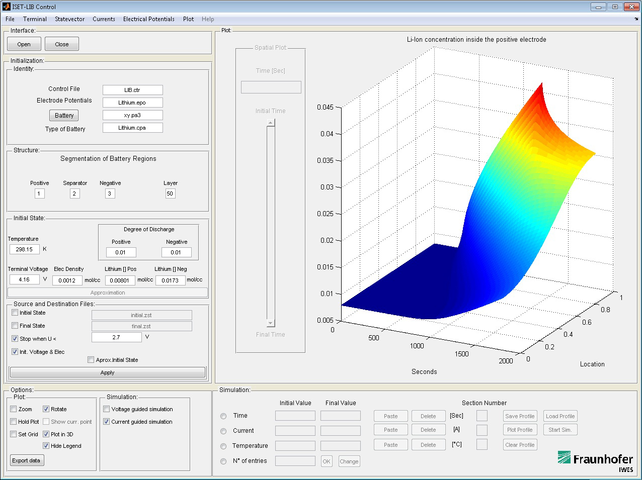The height and width of the screenshot is (480, 642).
Task: Uncheck Current guided simulation checkbox
Action: click(x=106, y=422)
